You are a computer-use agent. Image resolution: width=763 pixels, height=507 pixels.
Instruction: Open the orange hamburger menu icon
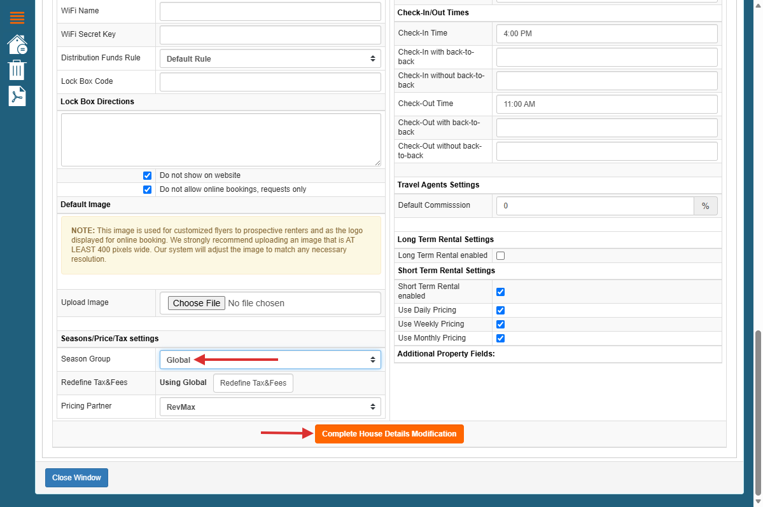[17, 18]
